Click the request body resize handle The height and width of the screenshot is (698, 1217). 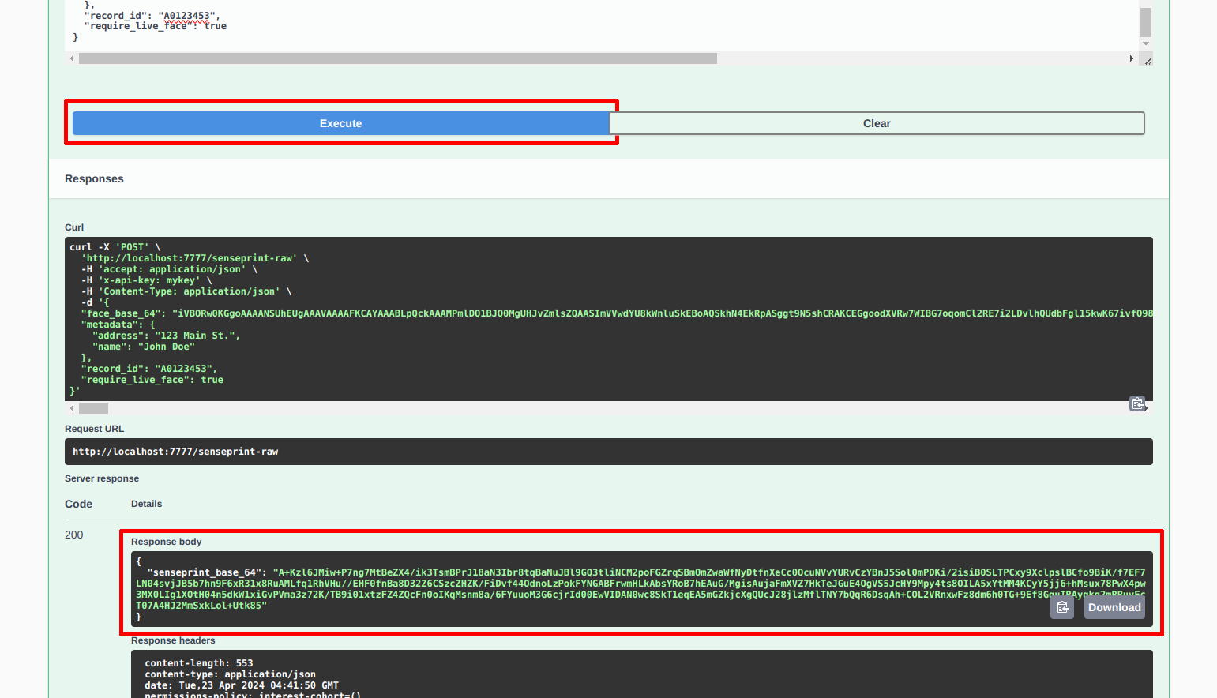[x=1148, y=61]
